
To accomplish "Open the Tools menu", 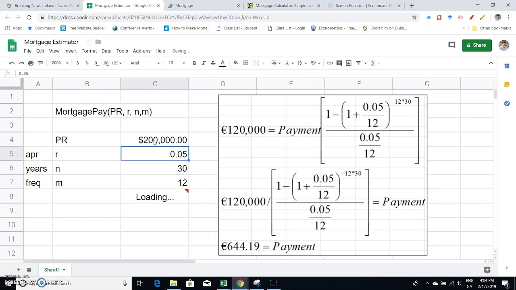I will pyautogui.click(x=122, y=51).
